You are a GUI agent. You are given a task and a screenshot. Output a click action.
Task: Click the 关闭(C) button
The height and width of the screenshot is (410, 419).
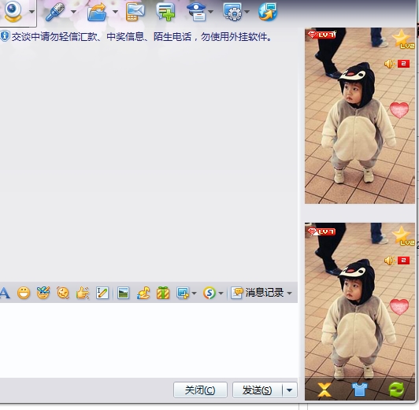[x=200, y=390]
